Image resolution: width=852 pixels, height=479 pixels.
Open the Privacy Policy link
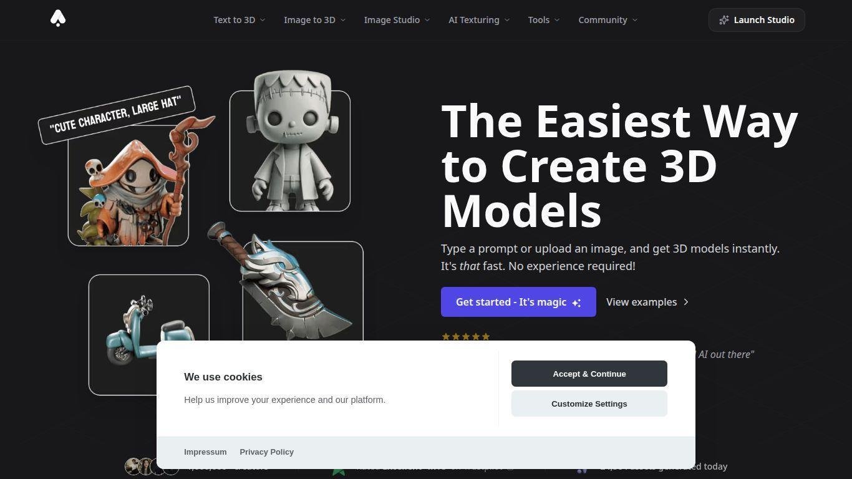[x=266, y=452]
